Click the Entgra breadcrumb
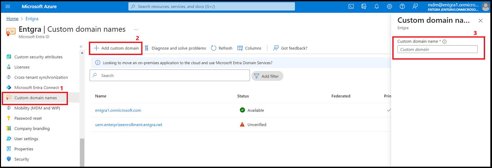 [32, 19]
